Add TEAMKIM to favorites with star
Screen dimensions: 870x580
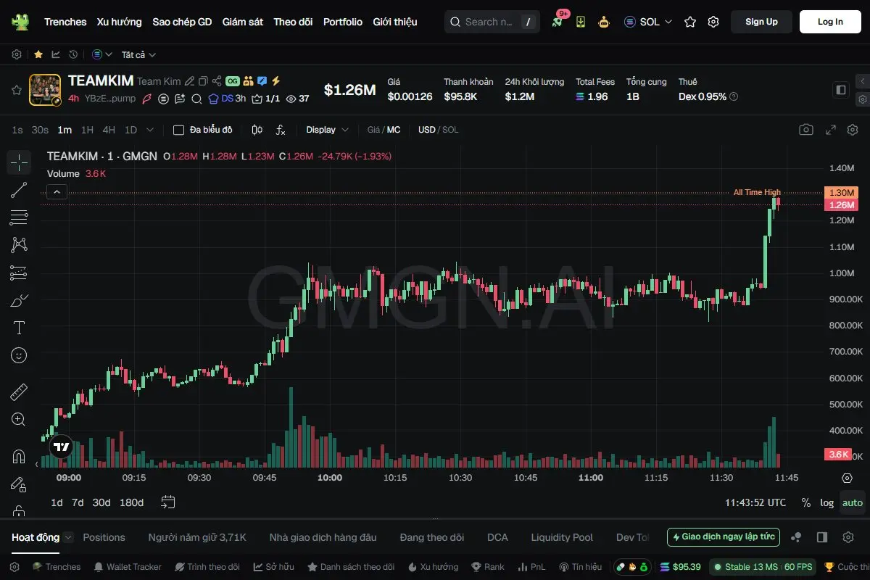[x=16, y=90]
